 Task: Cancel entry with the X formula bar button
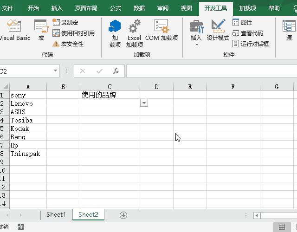pos(83,71)
